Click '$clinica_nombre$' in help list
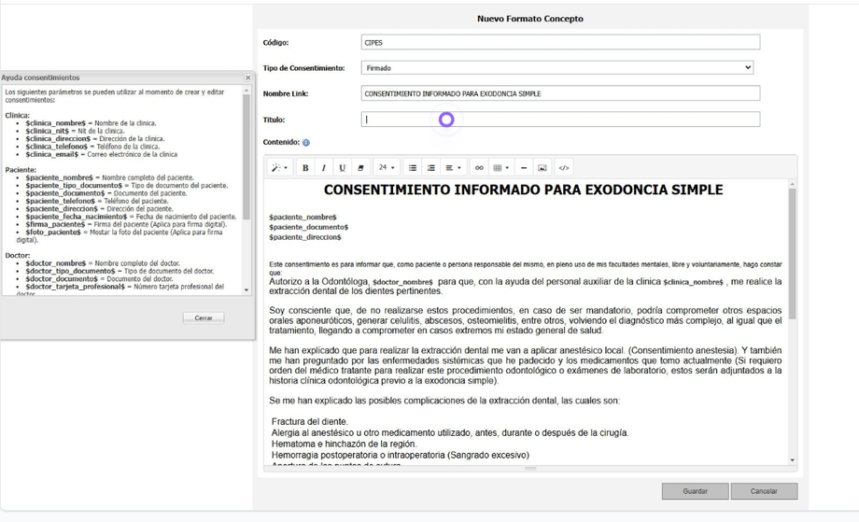 point(55,123)
